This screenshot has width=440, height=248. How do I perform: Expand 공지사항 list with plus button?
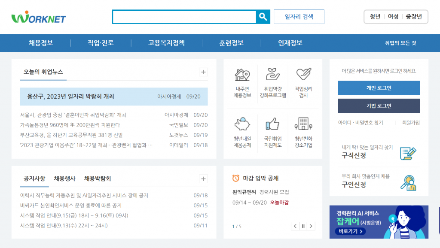click(203, 179)
